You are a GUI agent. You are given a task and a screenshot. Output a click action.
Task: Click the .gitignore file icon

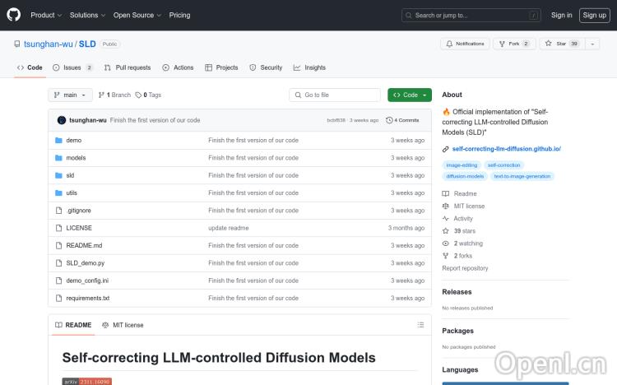[x=58, y=211]
